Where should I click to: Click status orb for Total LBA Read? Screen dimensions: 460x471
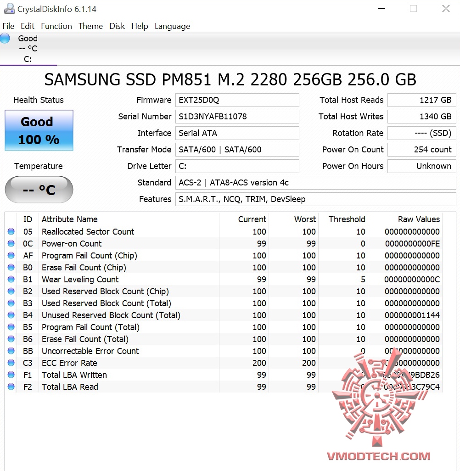tap(11, 387)
